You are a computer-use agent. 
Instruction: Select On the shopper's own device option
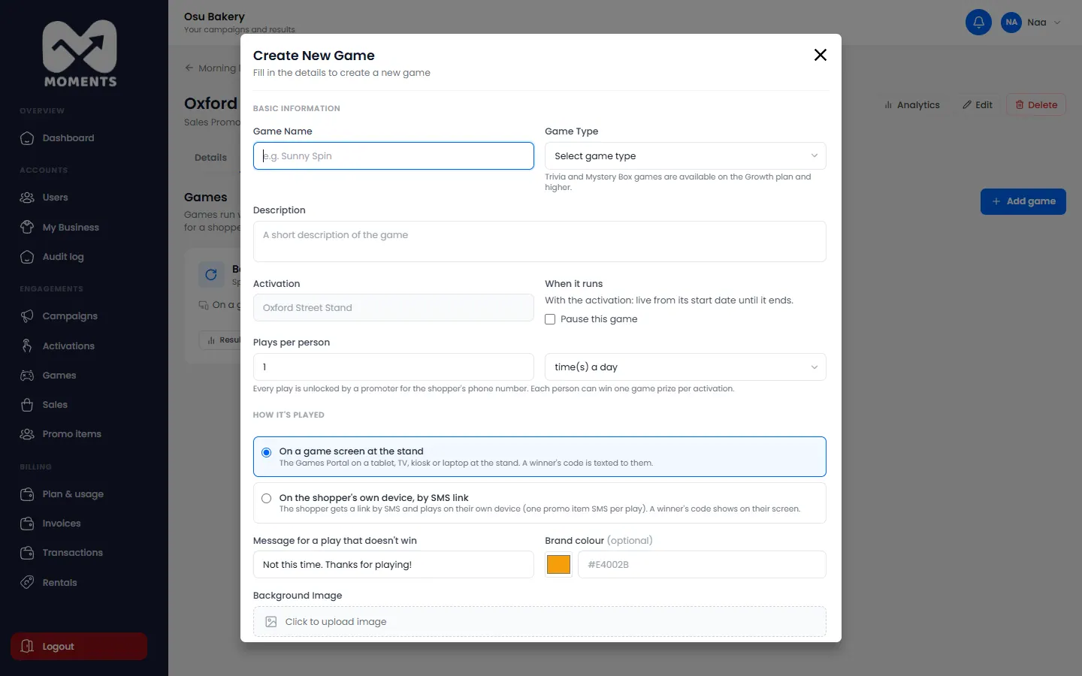click(539, 503)
